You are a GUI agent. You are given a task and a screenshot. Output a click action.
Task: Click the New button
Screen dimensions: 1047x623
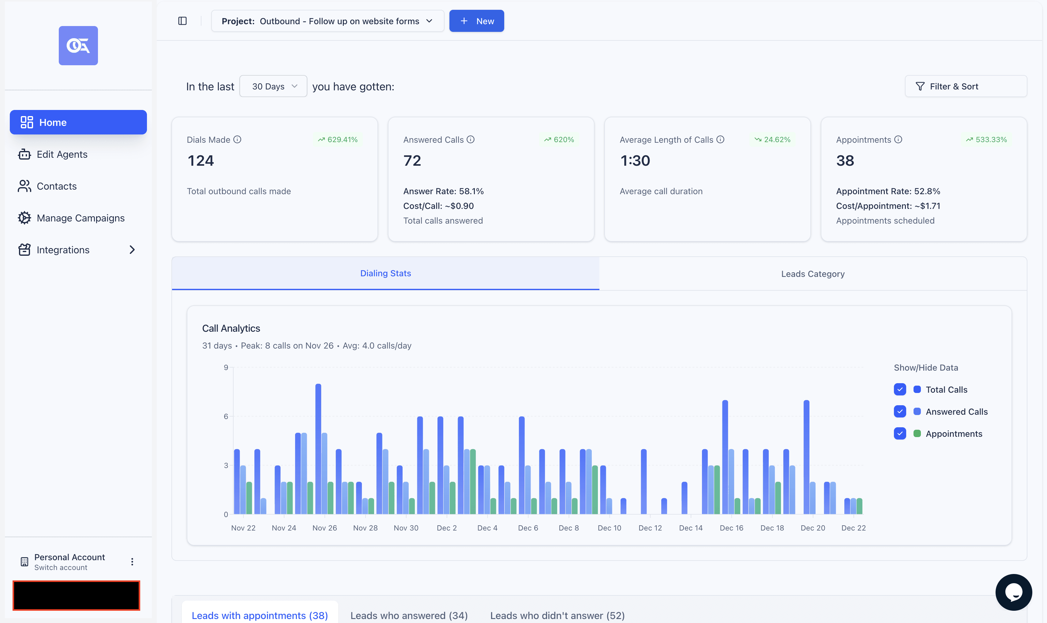[x=477, y=21]
